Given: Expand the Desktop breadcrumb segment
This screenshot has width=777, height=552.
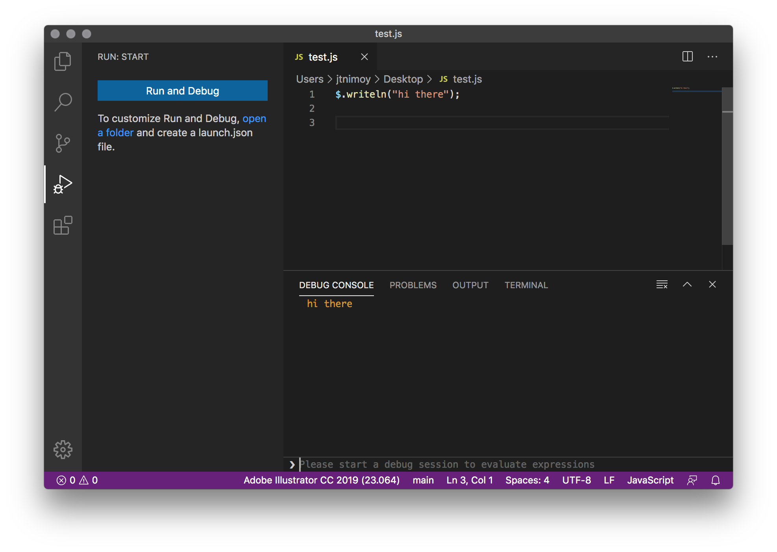Looking at the screenshot, I should click(403, 79).
